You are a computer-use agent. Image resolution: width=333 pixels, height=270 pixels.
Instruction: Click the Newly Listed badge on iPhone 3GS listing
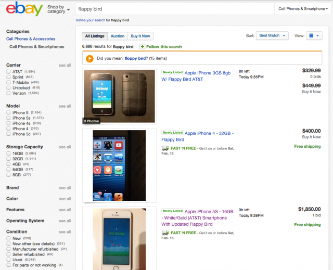pos(173,72)
